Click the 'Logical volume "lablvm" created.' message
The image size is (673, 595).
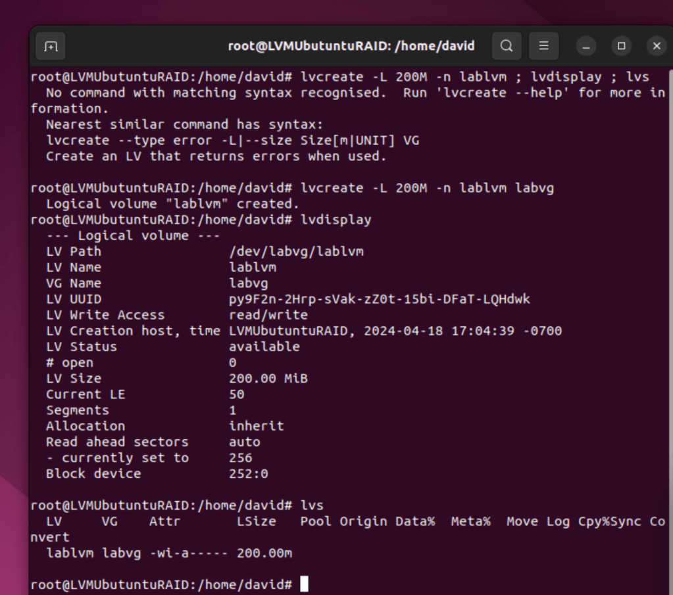point(172,204)
